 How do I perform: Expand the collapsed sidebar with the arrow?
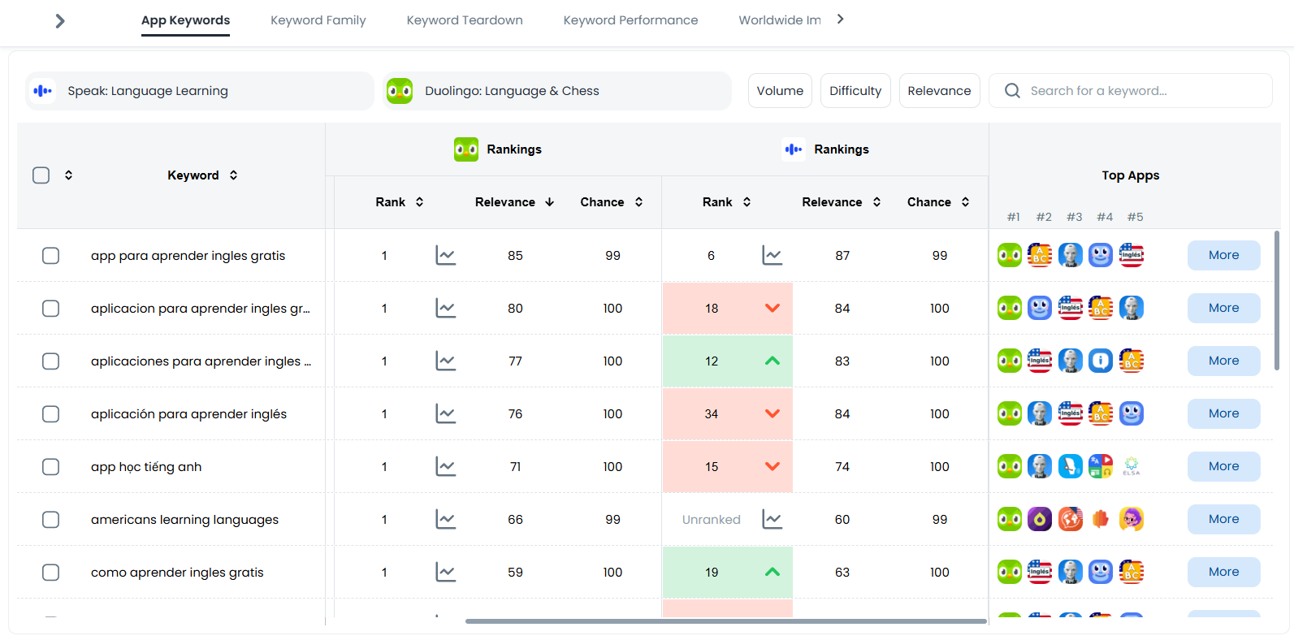pos(59,20)
